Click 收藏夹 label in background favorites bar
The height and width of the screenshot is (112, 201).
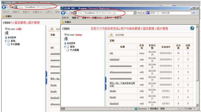coord(8,17)
